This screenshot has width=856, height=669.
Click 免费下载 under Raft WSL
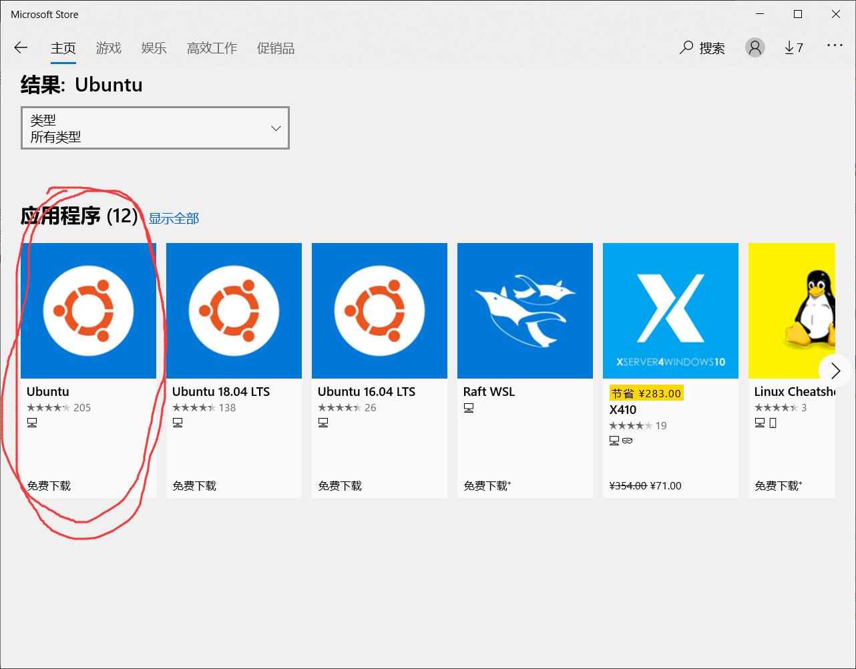487,485
